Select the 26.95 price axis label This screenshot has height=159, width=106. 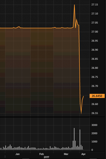pyautogui.click(x=95, y=41)
